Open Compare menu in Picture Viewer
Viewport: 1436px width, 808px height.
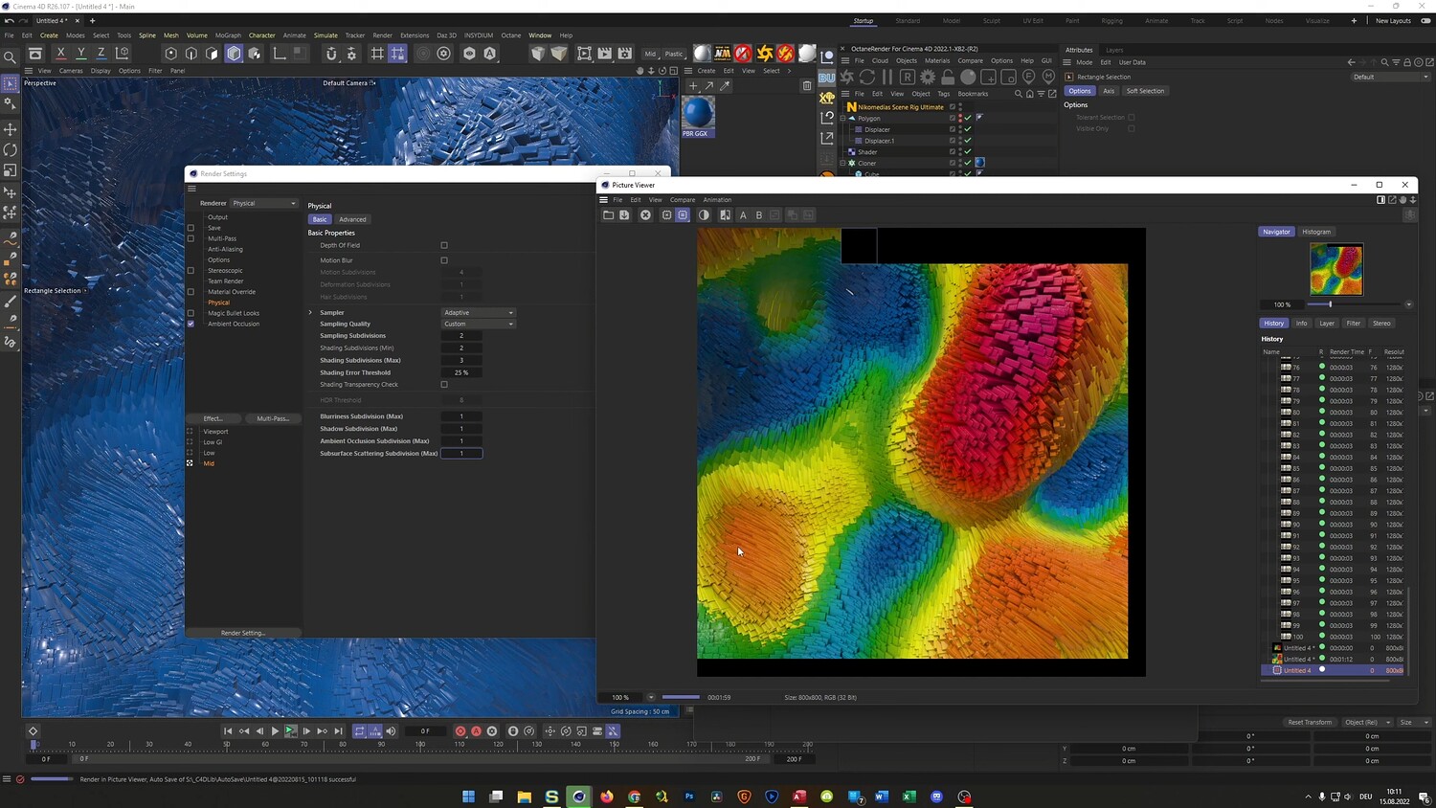click(683, 200)
